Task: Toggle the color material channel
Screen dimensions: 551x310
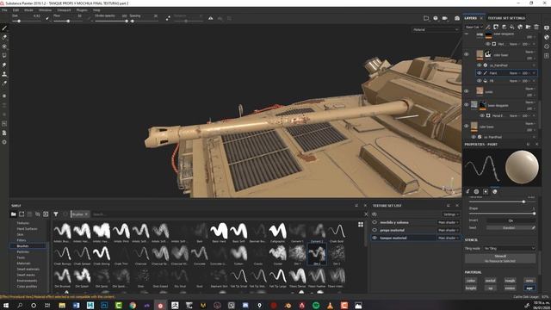Action: [x=471, y=281]
